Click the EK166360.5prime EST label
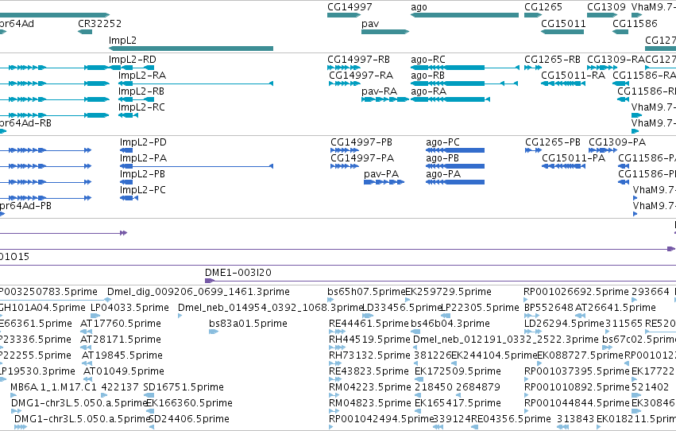Viewport: 676px width, 431px height. [x=189, y=403]
